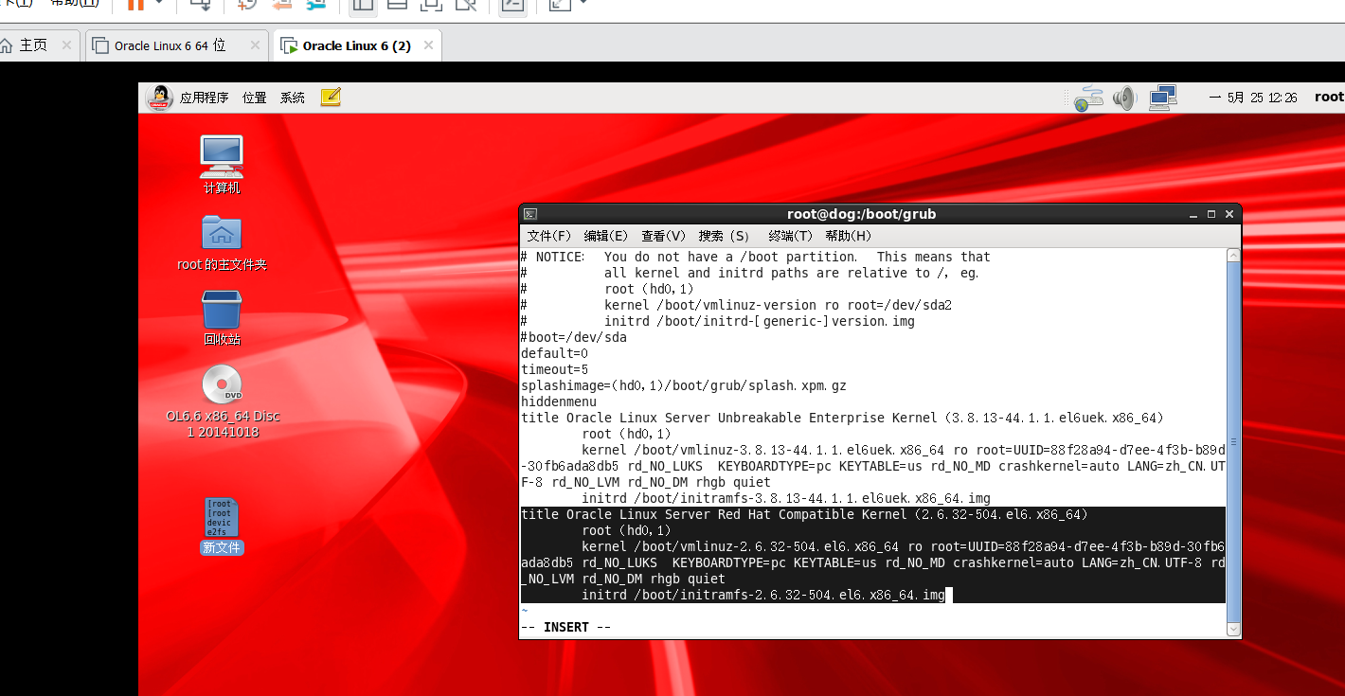The width and height of the screenshot is (1345, 696).
Task: Toggle full-screen mode for the guest
Action: coord(560,7)
